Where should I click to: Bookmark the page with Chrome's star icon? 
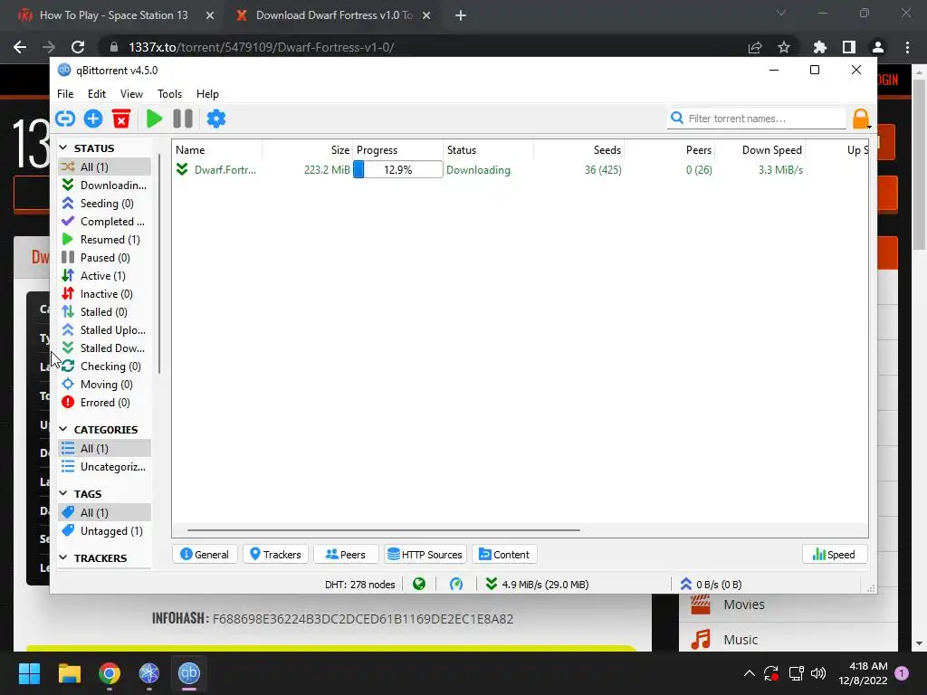coord(784,47)
